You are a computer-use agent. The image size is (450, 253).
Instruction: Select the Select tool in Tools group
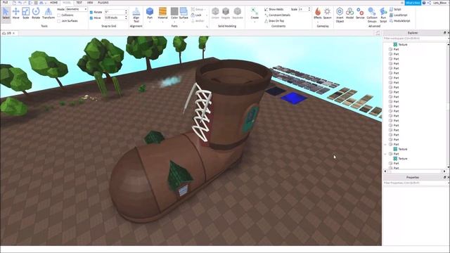coord(6,13)
